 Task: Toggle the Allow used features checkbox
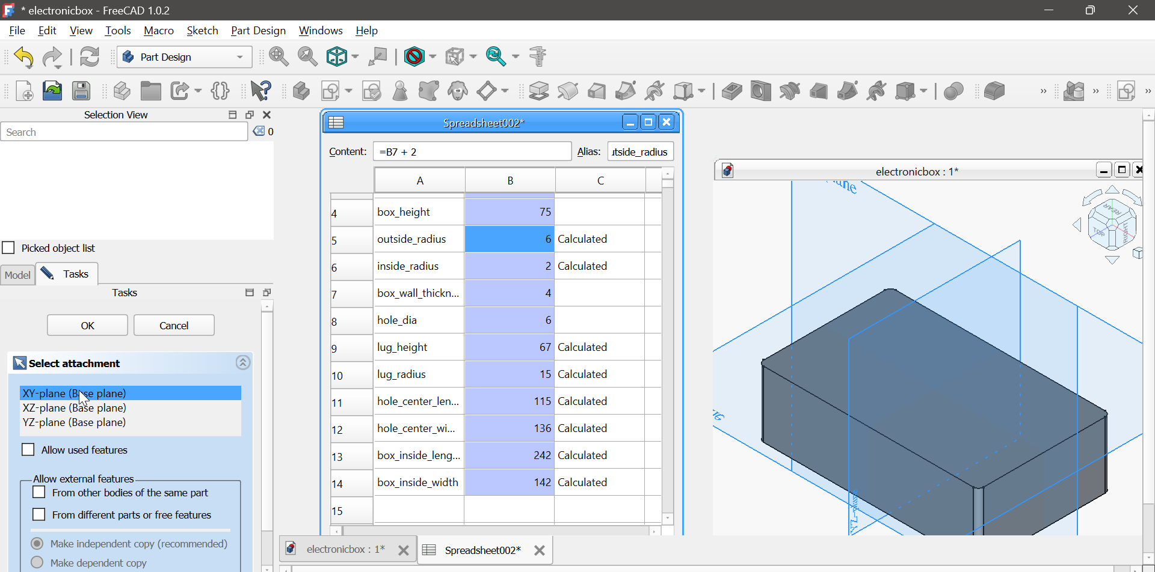28,450
